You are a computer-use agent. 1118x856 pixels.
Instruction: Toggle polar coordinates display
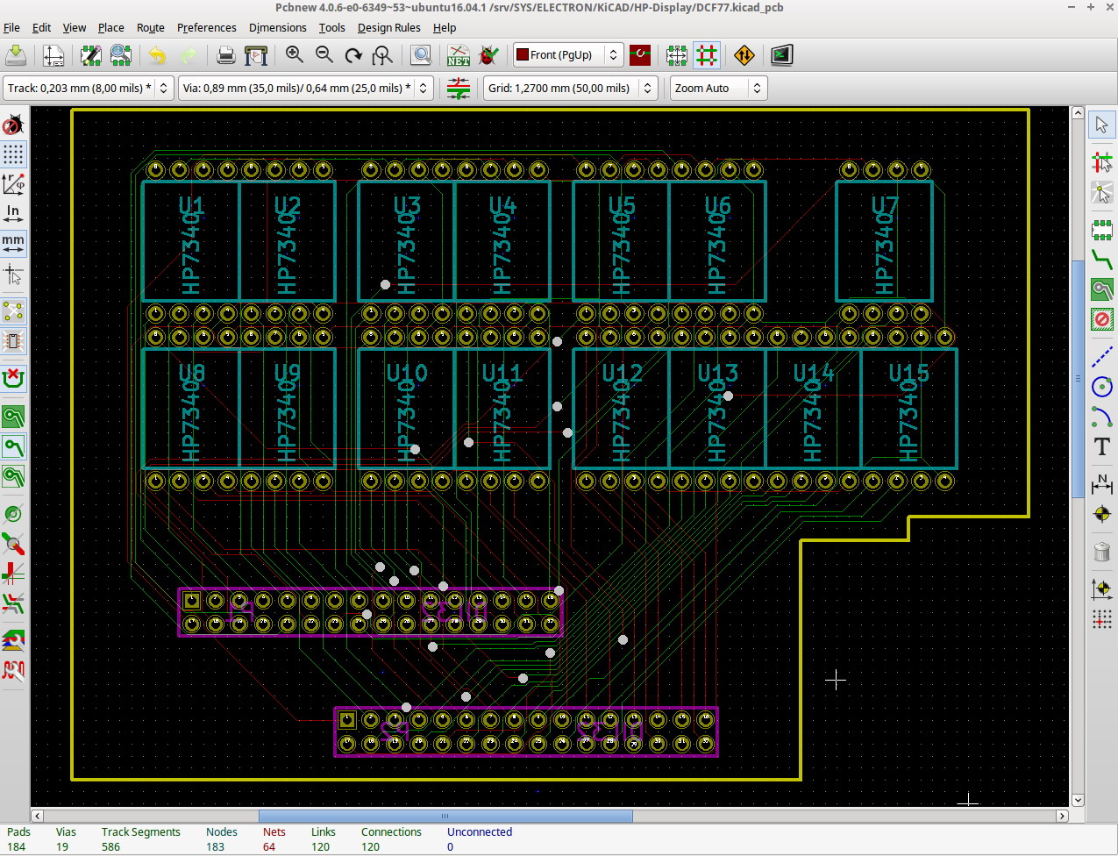13,184
